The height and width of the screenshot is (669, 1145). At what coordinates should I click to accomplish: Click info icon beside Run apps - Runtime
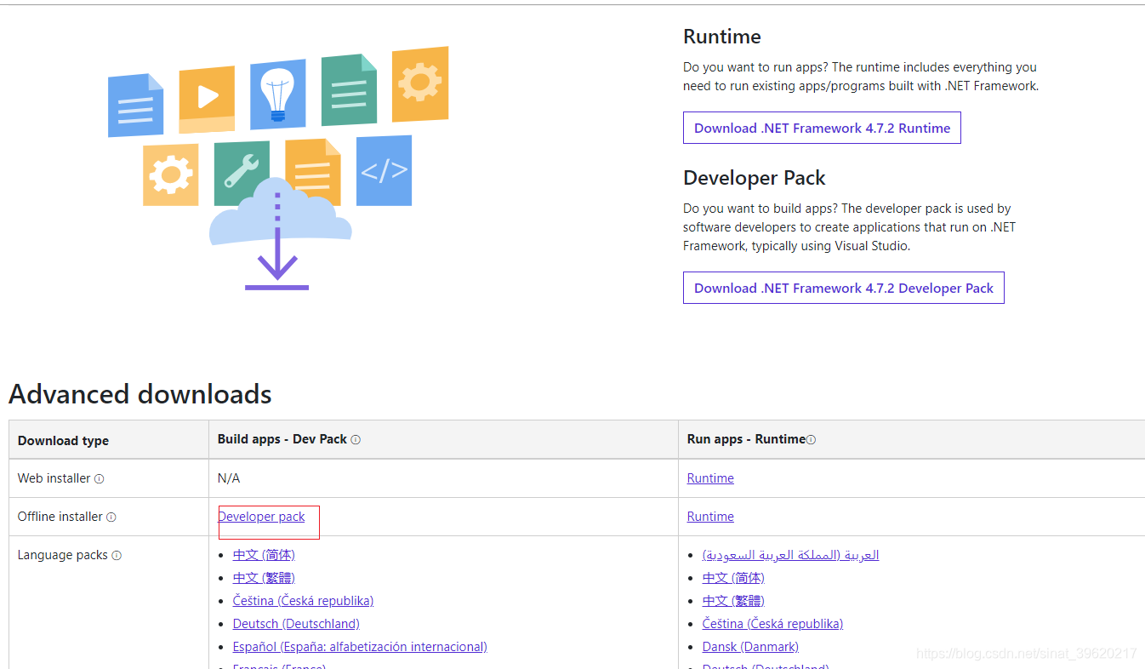(811, 440)
